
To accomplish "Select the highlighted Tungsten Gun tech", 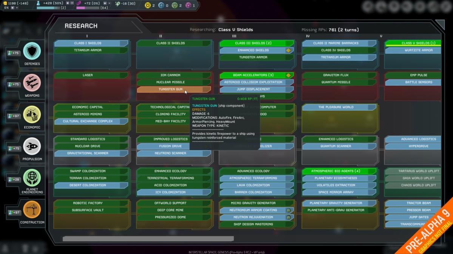I will [x=174, y=90].
